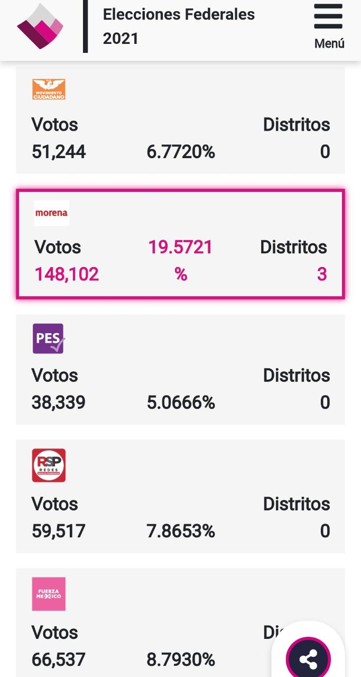Screen dimensions: 361x677
Task: Click the 6.7720% on Movimiento Ciudadano card
Action: point(181,152)
